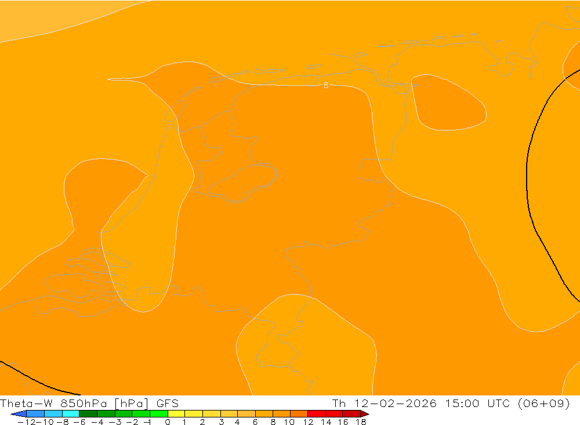The height and width of the screenshot is (425, 580).
Task: Click the 'UTC' label
Action: pyautogui.click(x=499, y=403)
